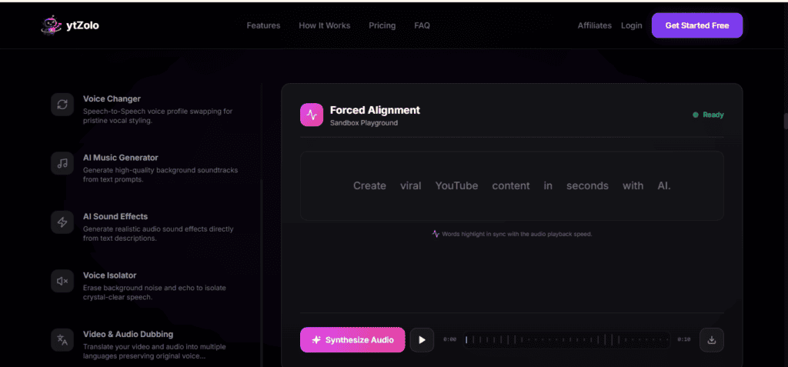Screen dimensions: 788x367
Task: Click "Translate your video and audio" description
Action: click(x=154, y=352)
